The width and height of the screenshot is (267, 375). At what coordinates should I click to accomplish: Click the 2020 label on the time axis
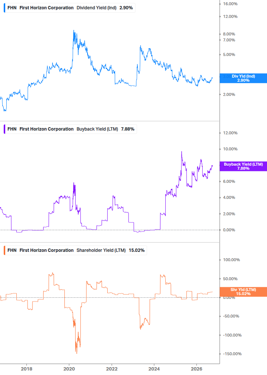(69, 369)
